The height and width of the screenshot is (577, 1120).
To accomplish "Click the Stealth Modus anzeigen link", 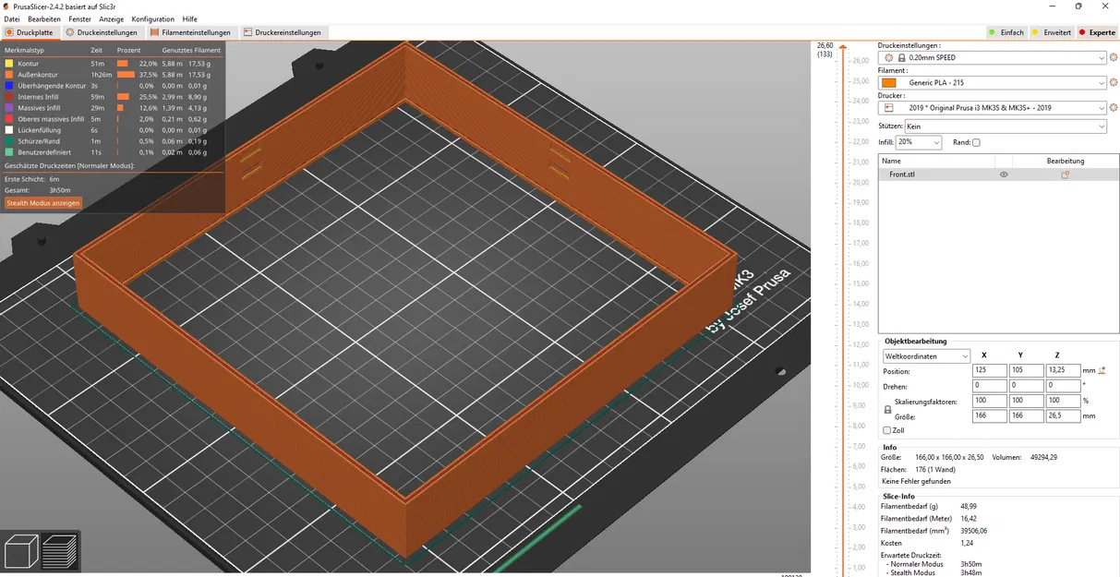I will pyautogui.click(x=42, y=202).
